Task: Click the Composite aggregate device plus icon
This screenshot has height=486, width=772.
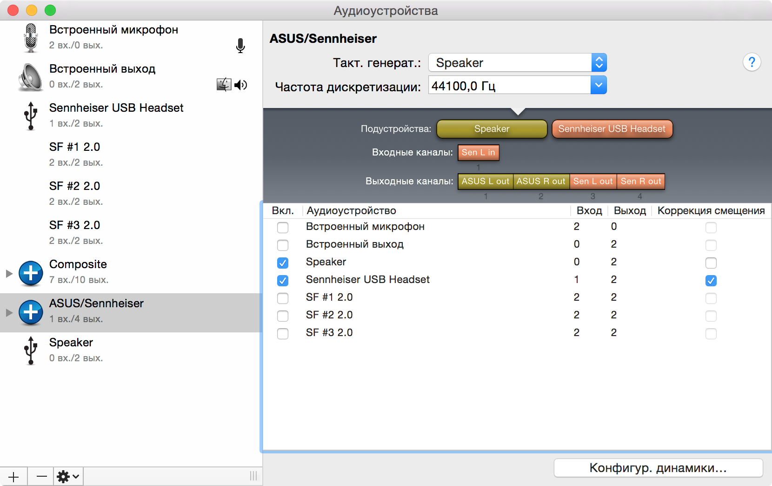Action: click(31, 272)
